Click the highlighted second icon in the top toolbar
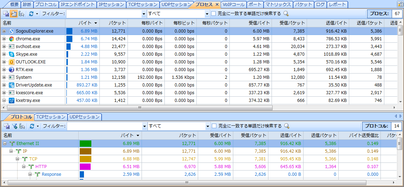This screenshot has width=404, height=187. pos(14,14)
